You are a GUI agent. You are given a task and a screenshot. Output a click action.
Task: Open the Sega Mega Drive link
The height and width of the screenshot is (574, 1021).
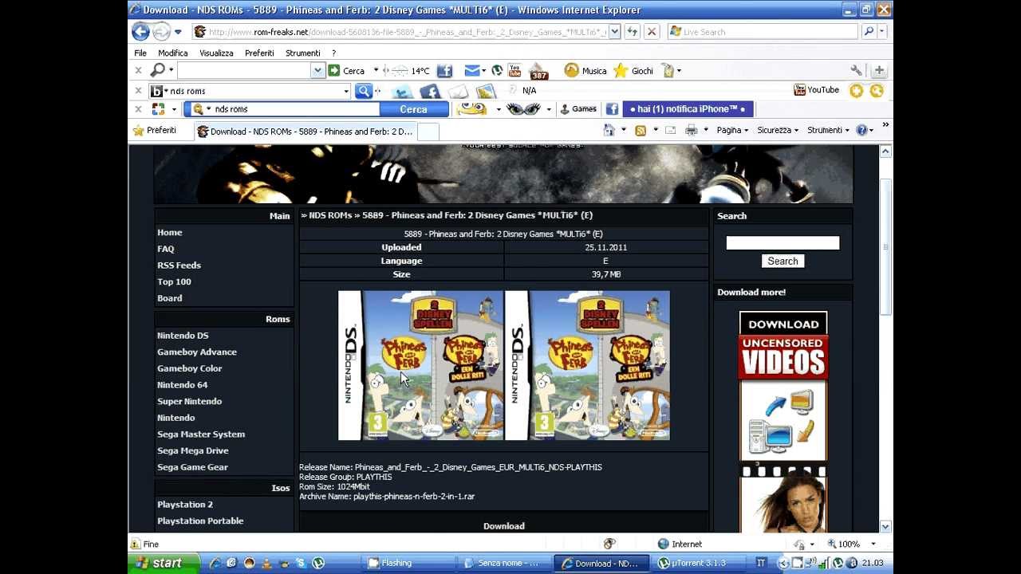pyautogui.click(x=193, y=450)
